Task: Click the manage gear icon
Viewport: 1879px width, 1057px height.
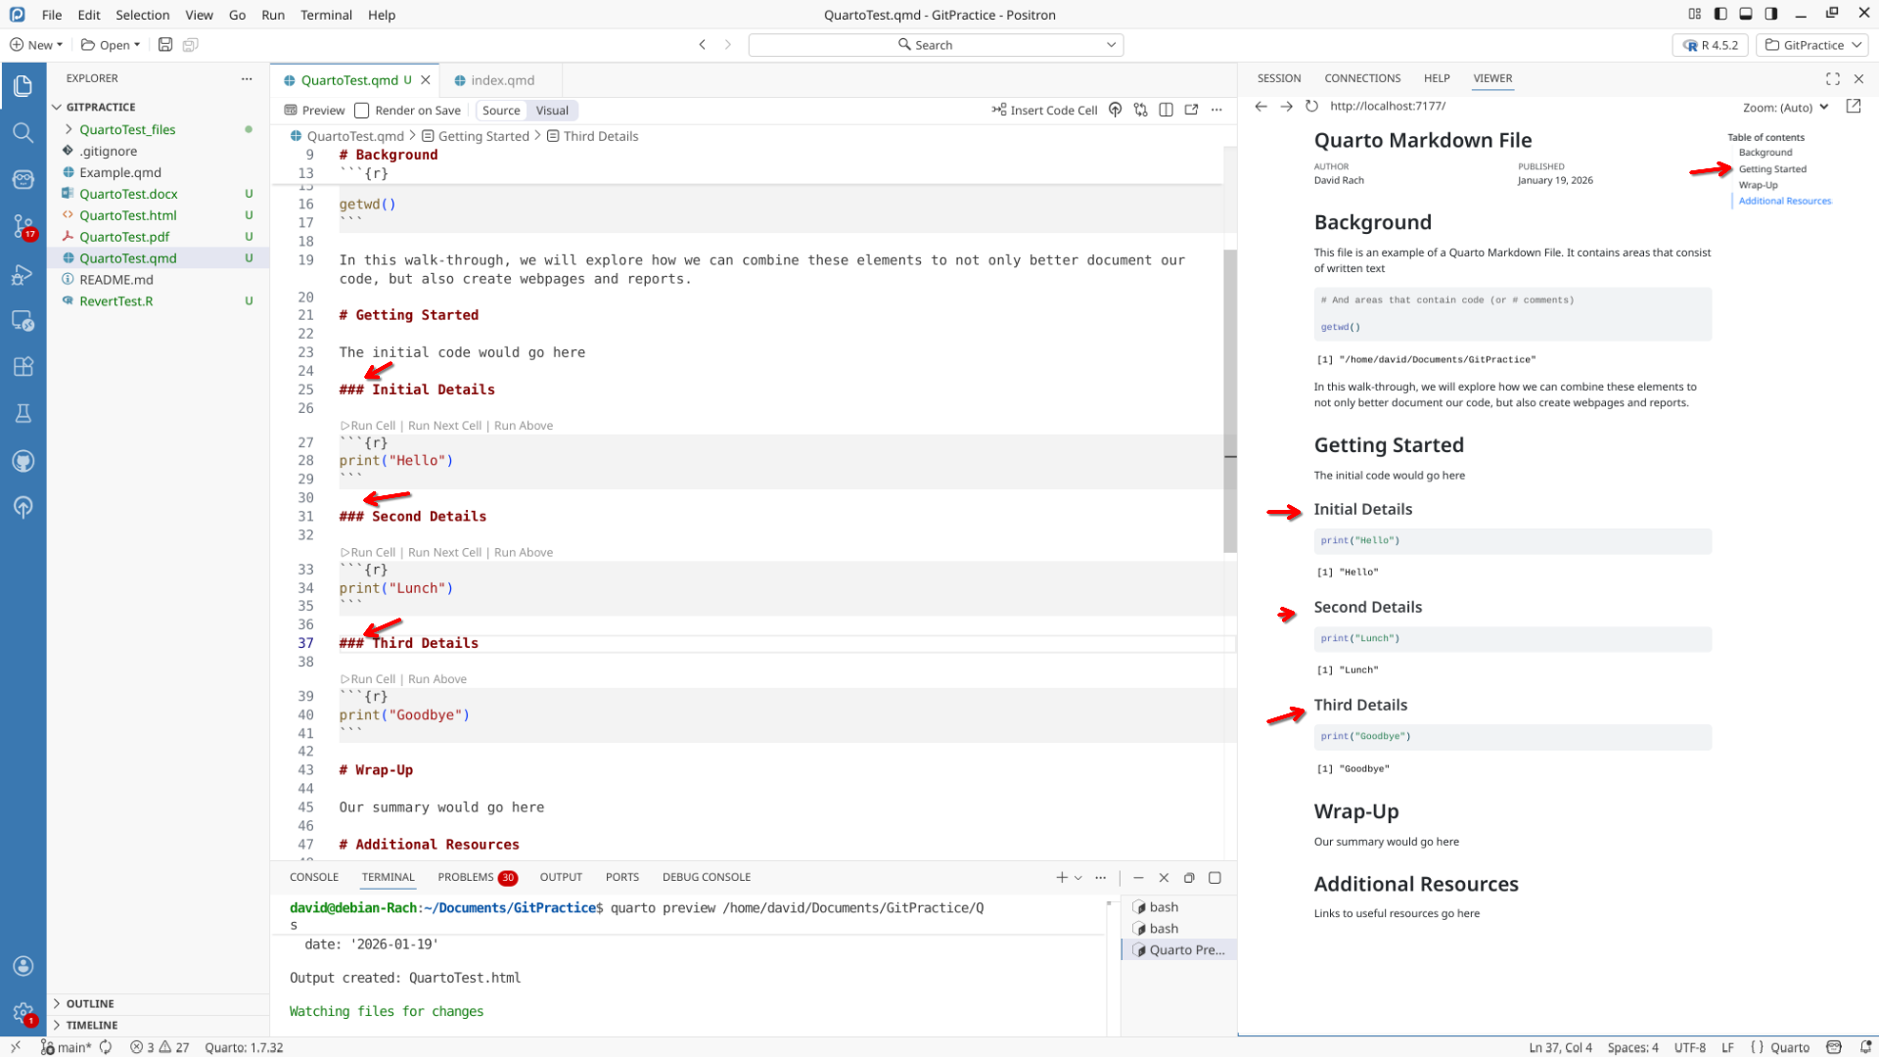Action: 23,1013
